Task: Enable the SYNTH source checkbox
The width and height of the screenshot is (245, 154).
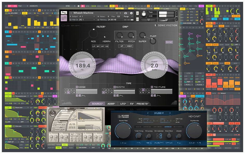Action: pyautogui.click(x=115, y=87)
